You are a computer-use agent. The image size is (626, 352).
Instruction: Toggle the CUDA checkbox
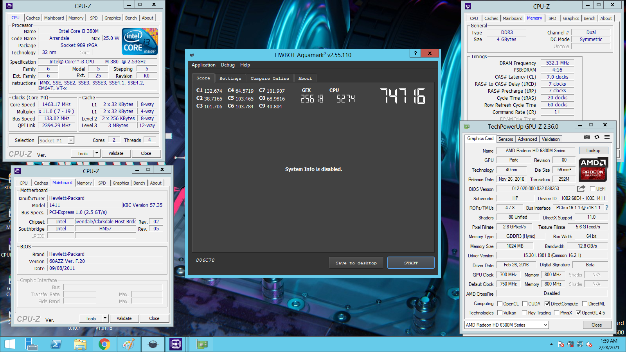(525, 304)
